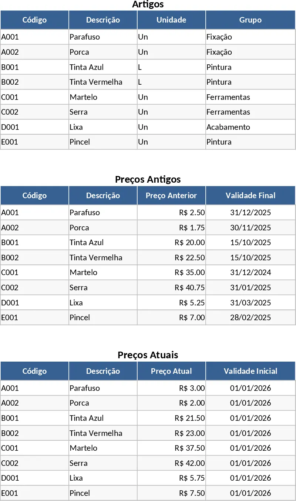Screen dimensions: 296x501
Task: Select the Unidade column header
Action: [x=171, y=20]
